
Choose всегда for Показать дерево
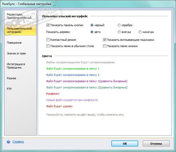pyautogui.click(x=119, y=32)
